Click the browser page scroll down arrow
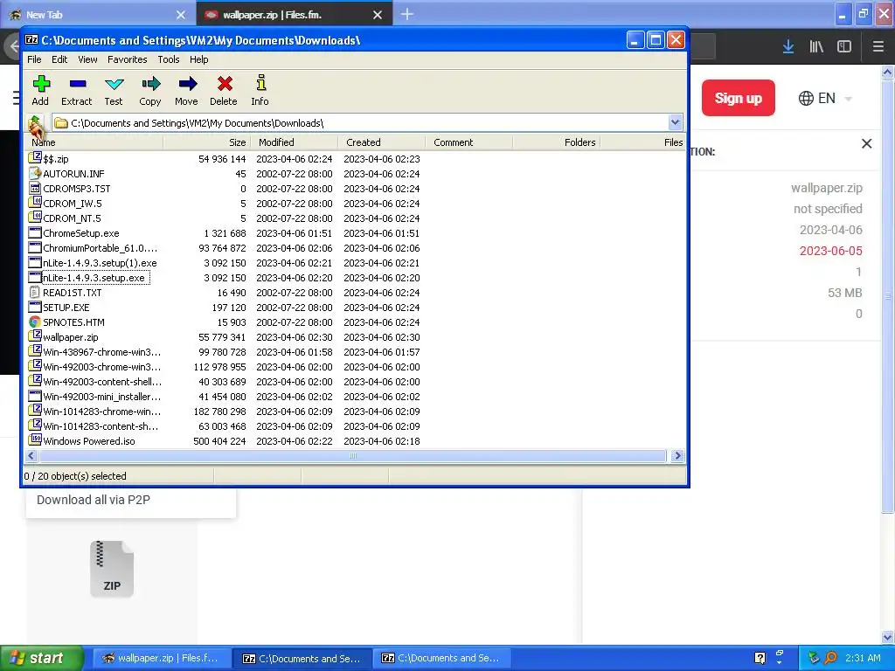The height and width of the screenshot is (671, 895). click(x=887, y=637)
